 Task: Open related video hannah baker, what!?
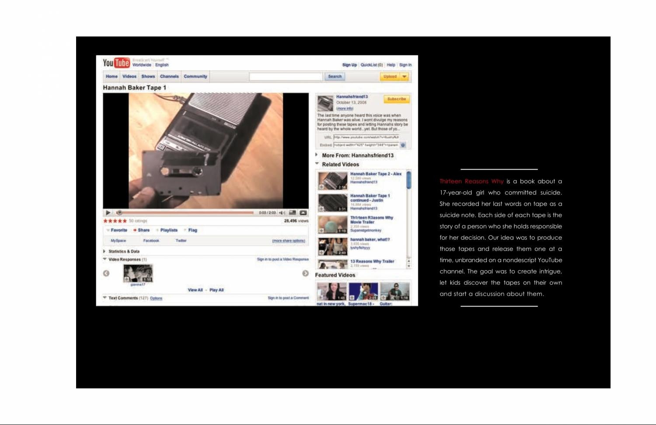(370, 239)
